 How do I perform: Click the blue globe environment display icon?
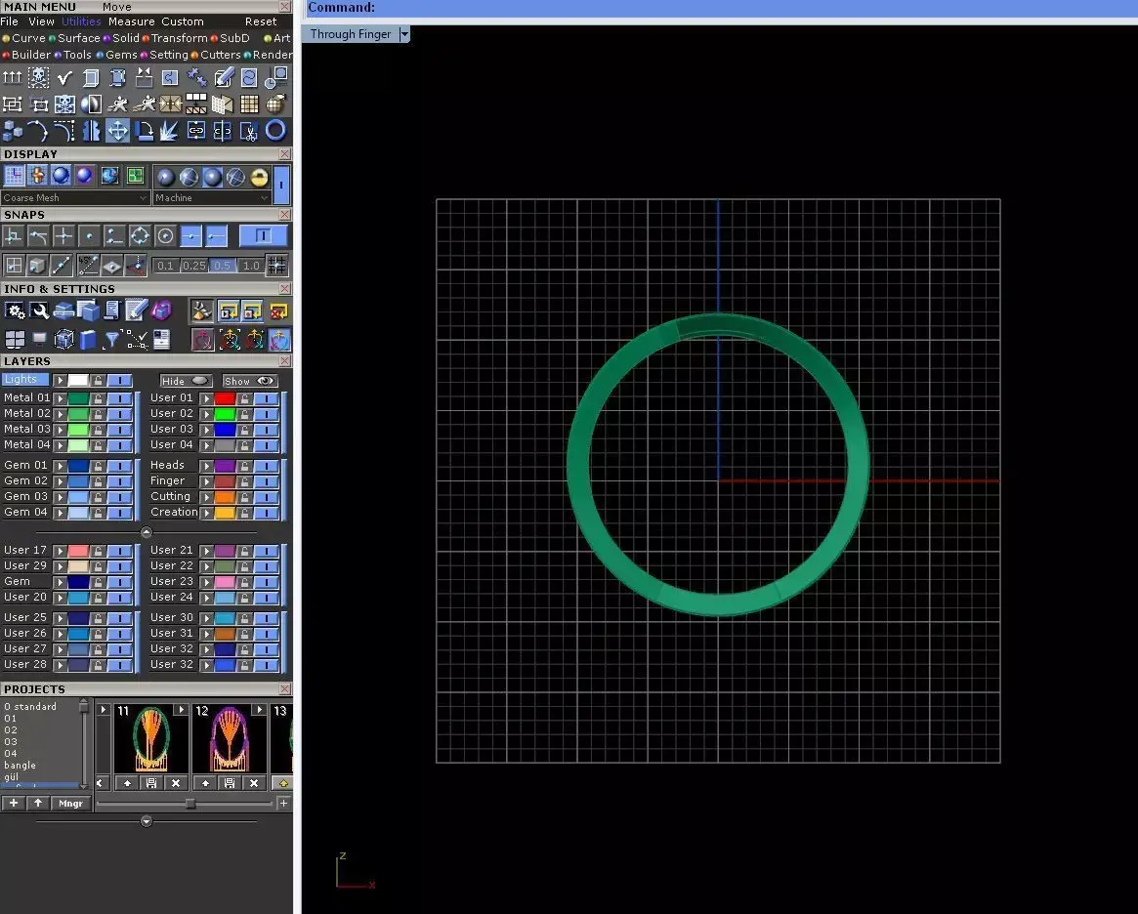(x=109, y=176)
